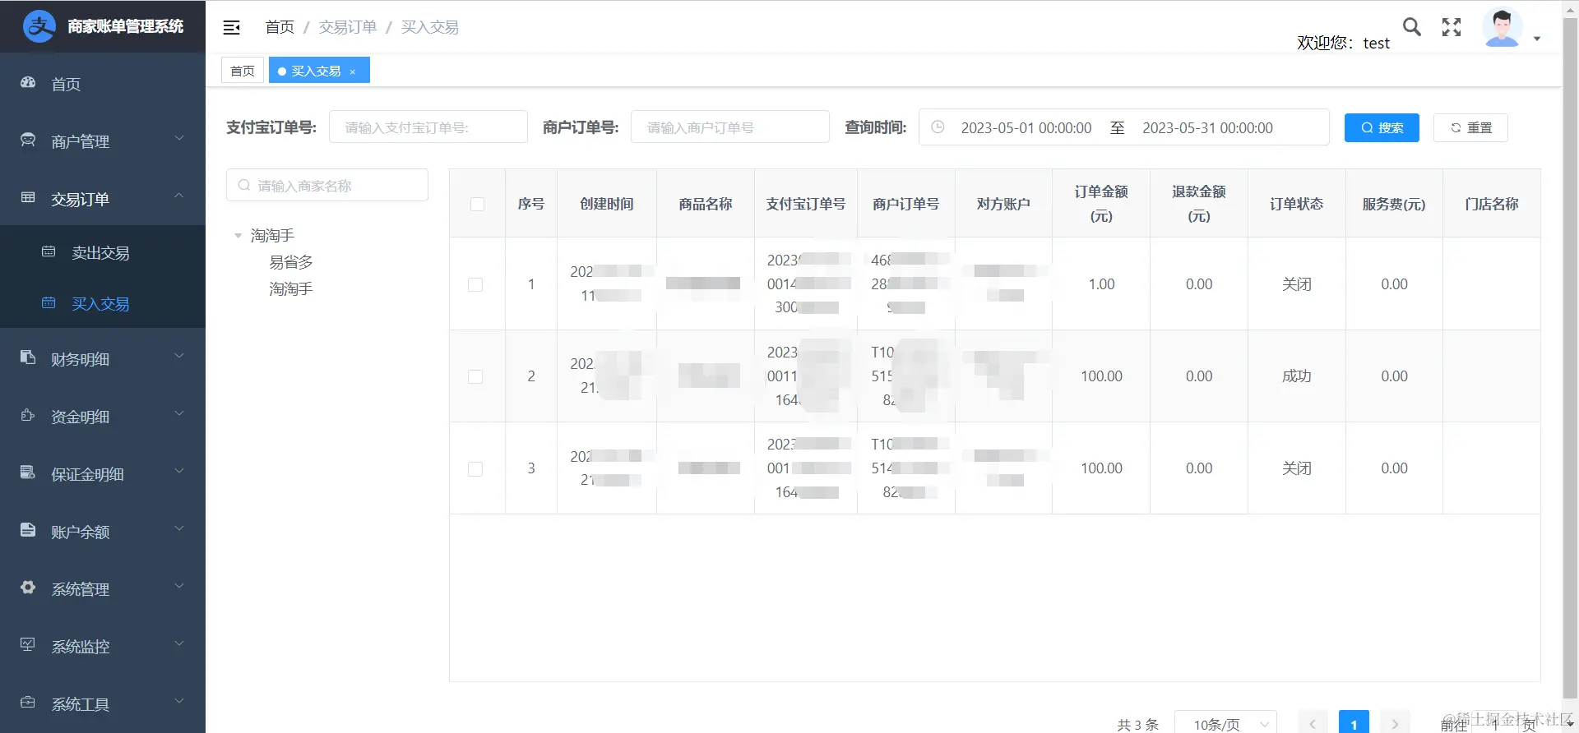Click the 搜索 button
Image resolution: width=1579 pixels, height=733 pixels.
(1382, 127)
